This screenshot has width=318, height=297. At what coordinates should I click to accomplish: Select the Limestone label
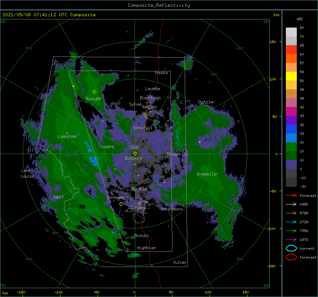pos(67,136)
